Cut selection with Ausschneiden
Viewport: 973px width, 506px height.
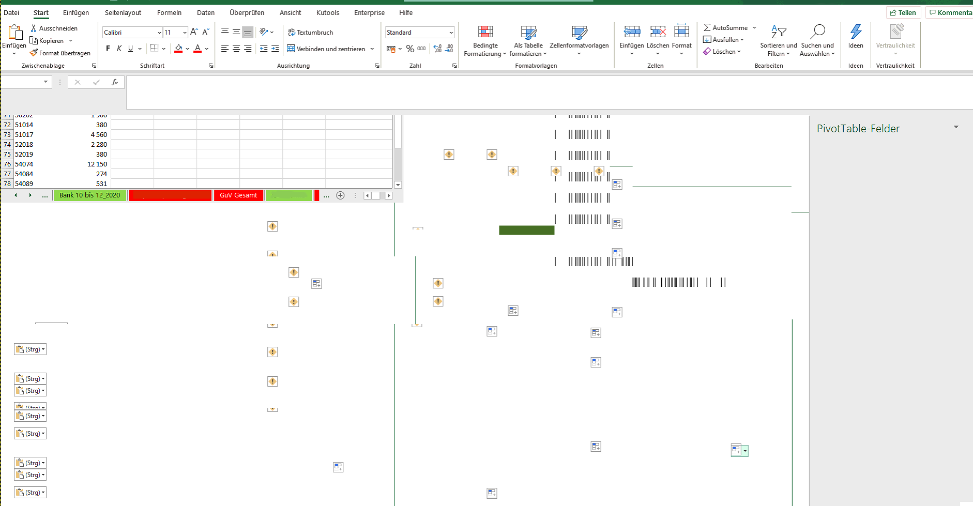pyautogui.click(x=54, y=28)
